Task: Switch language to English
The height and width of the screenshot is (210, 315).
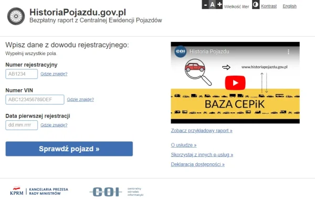Action: pyautogui.click(x=289, y=6)
